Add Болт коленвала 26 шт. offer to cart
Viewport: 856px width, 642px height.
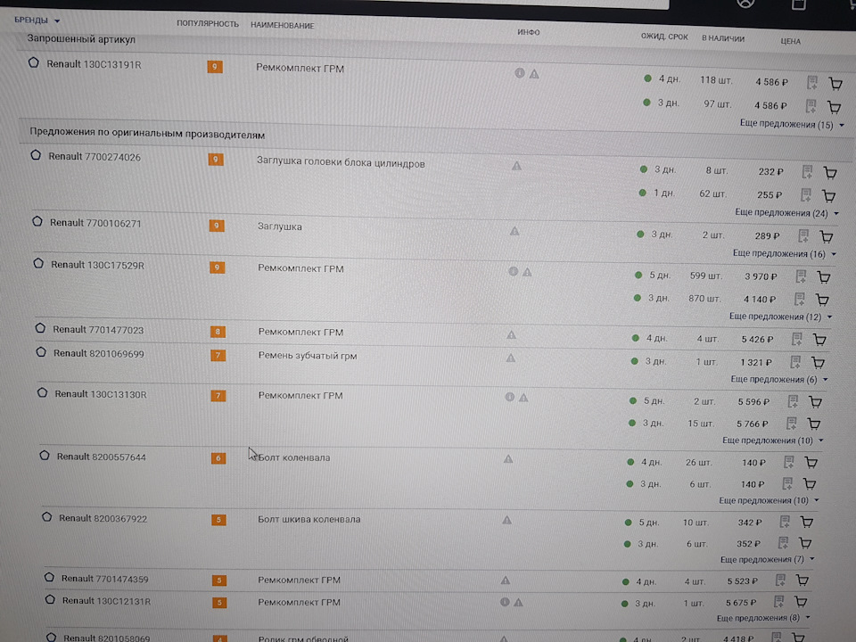click(x=811, y=463)
